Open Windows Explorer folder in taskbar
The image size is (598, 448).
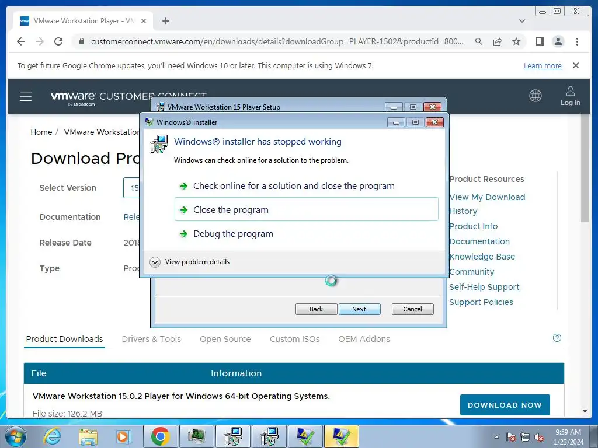point(88,436)
